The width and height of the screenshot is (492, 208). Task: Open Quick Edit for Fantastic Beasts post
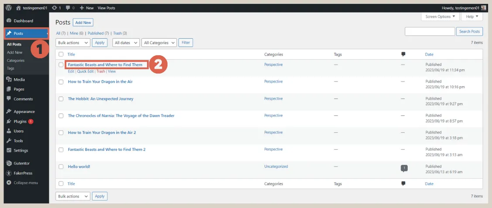85,71
